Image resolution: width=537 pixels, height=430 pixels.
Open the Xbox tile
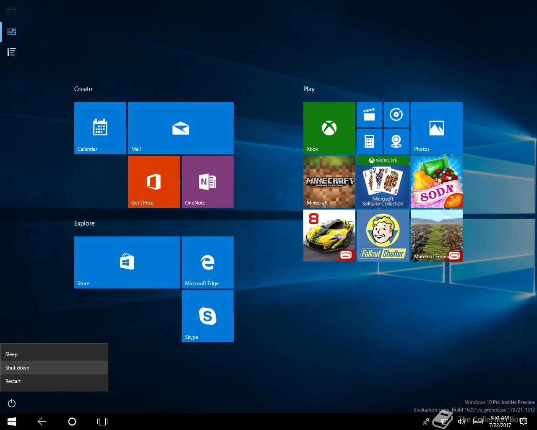329,128
